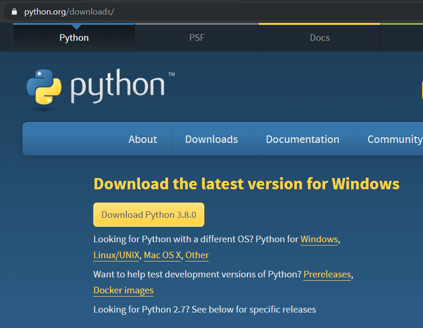Open the Downloads menu item
423x328 pixels.
coord(211,139)
